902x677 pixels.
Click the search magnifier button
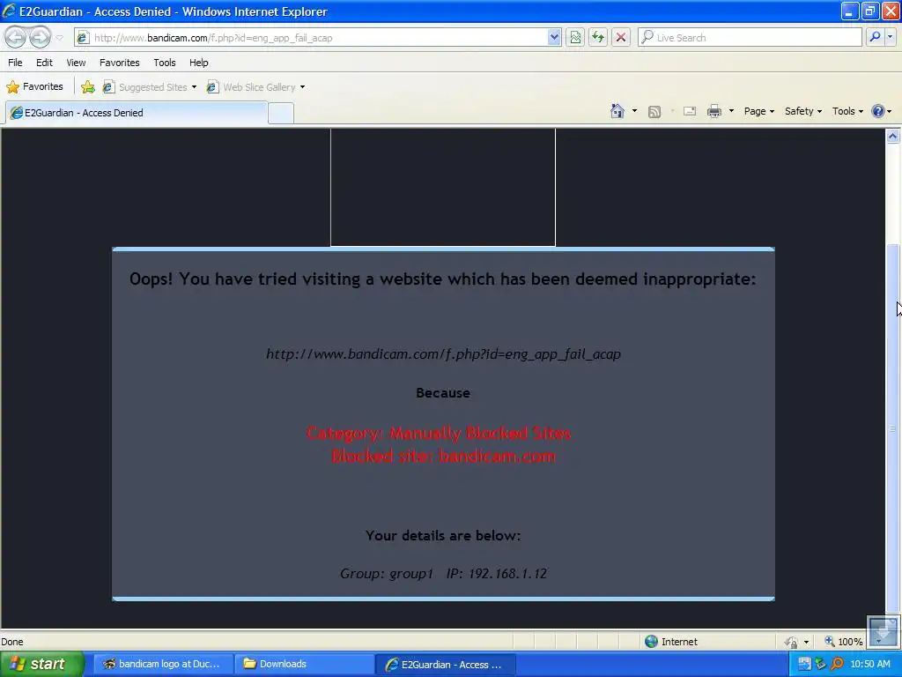point(875,37)
